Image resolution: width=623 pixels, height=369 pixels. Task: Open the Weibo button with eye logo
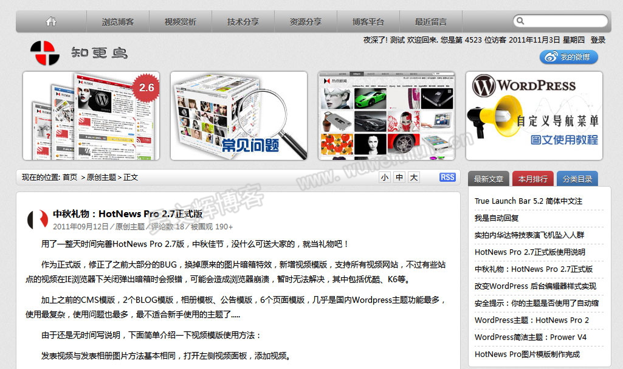click(x=568, y=57)
